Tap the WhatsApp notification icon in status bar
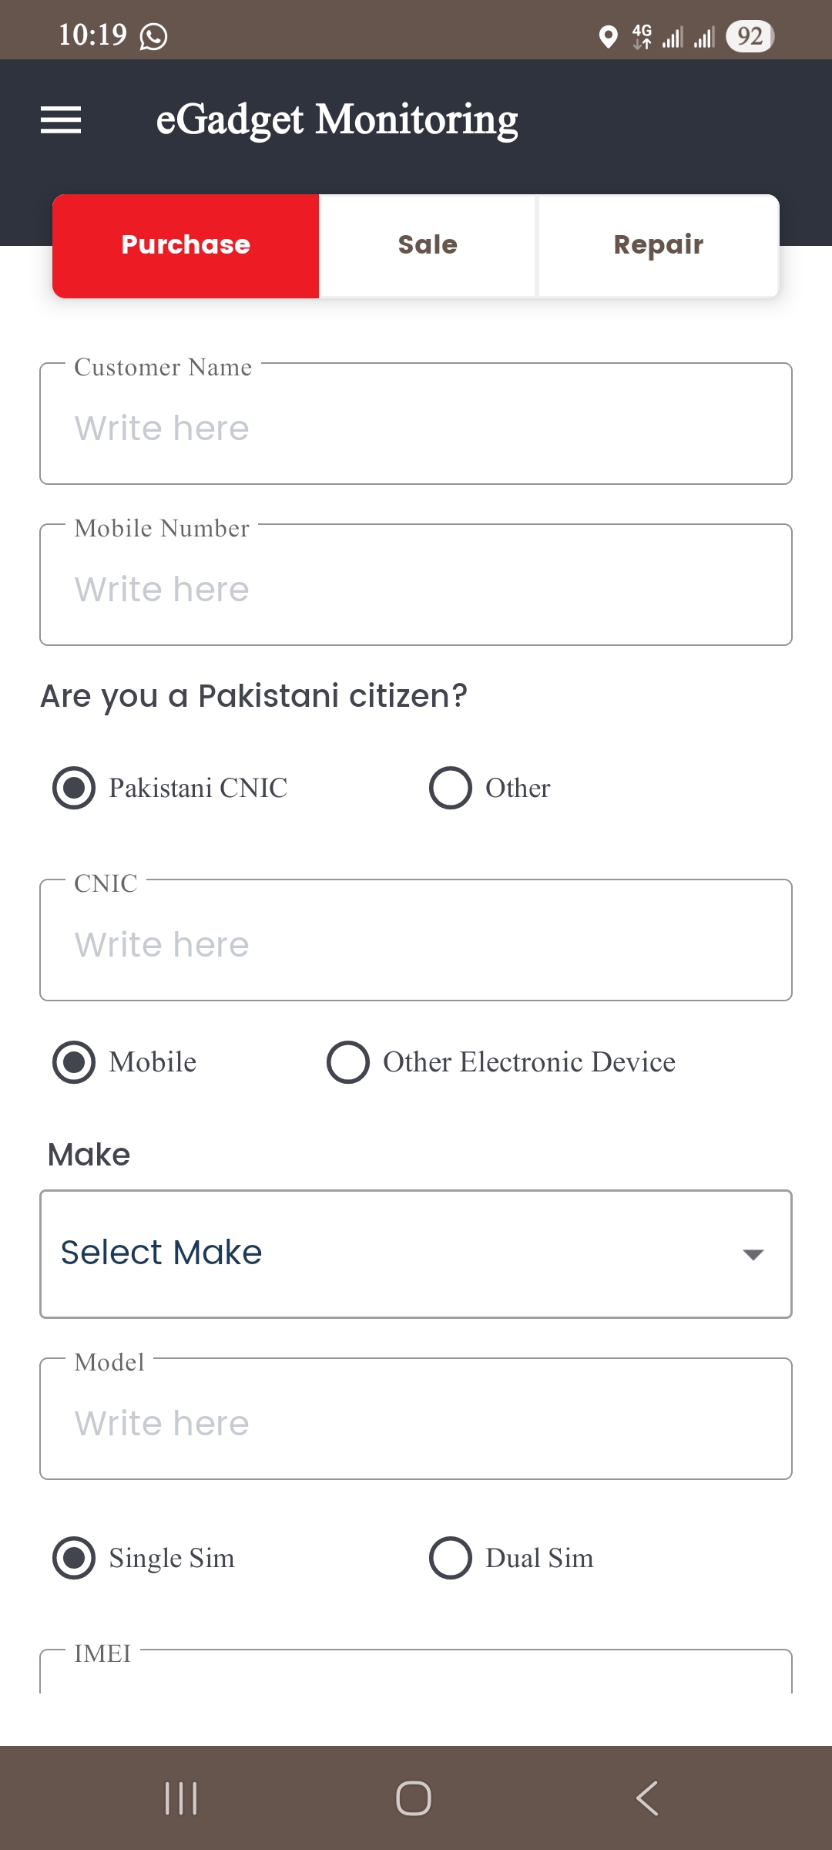 pyautogui.click(x=153, y=36)
